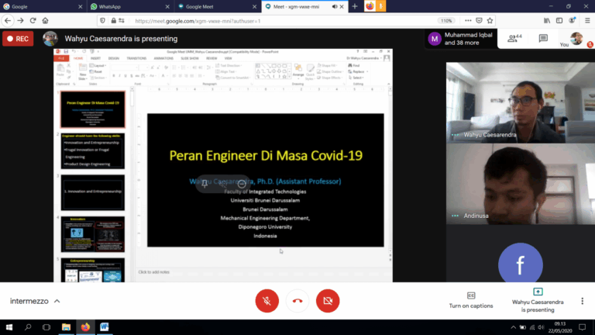Unmute microphone in Meet

(267, 301)
